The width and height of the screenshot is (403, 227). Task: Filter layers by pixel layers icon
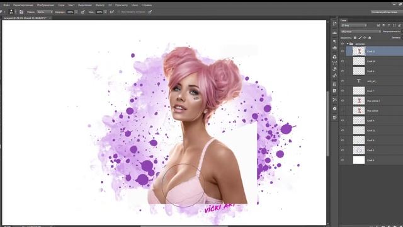378,25
